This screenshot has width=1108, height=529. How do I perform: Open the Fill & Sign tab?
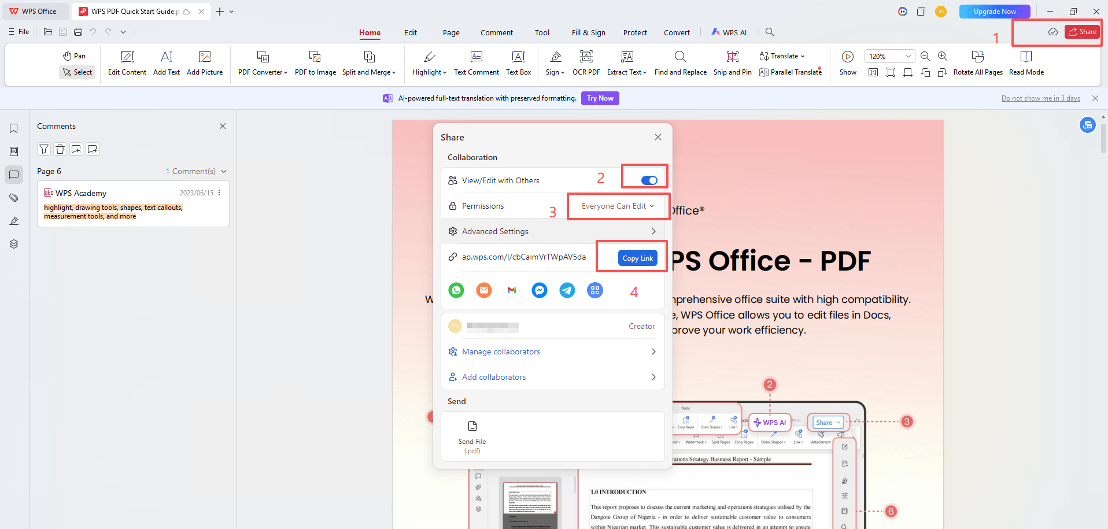pos(588,33)
